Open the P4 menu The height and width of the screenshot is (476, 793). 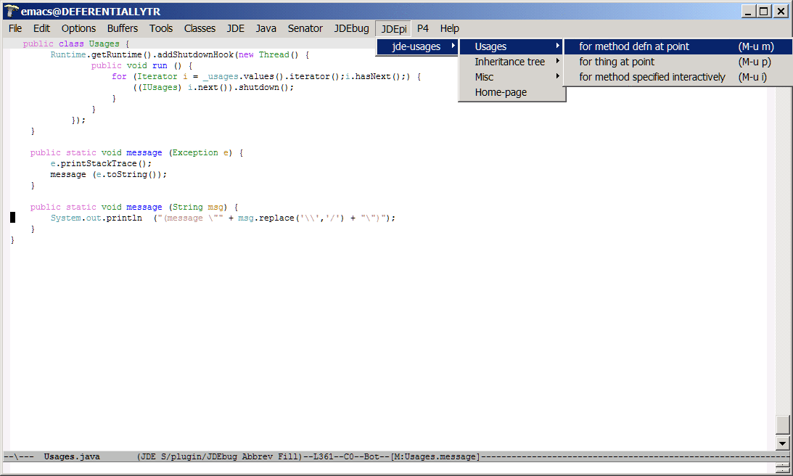[x=423, y=28]
